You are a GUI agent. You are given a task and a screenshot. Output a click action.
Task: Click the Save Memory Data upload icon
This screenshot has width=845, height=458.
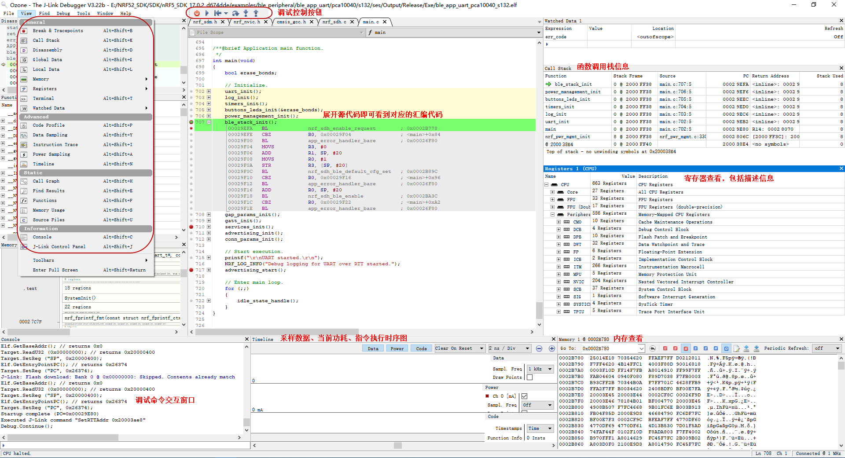[746, 348]
